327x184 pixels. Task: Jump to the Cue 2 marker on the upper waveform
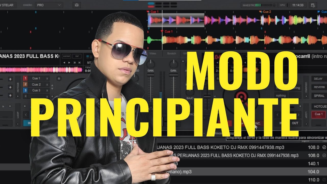(265, 12)
